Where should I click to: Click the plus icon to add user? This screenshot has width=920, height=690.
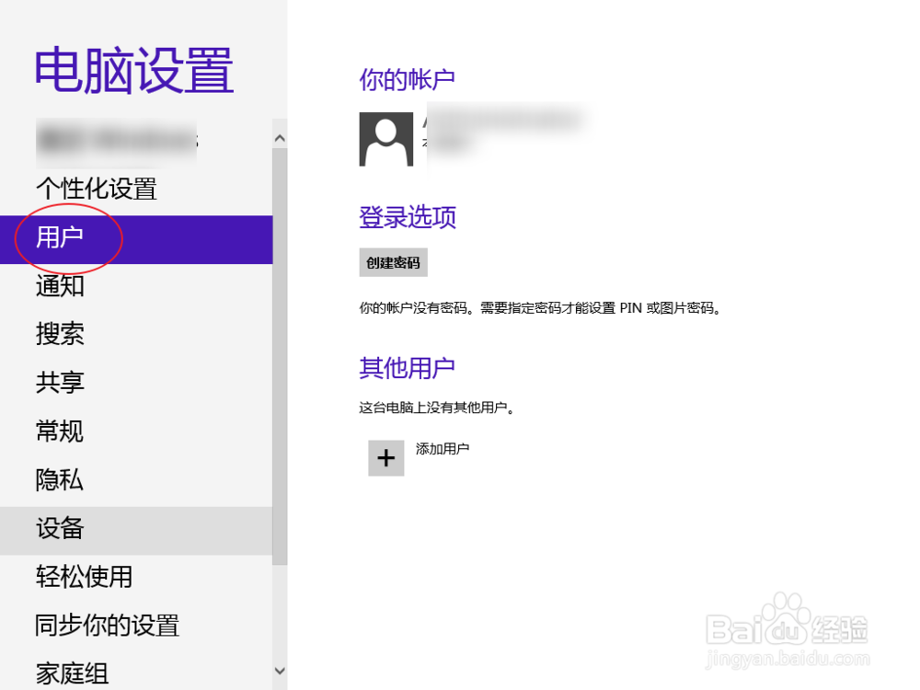pos(386,457)
